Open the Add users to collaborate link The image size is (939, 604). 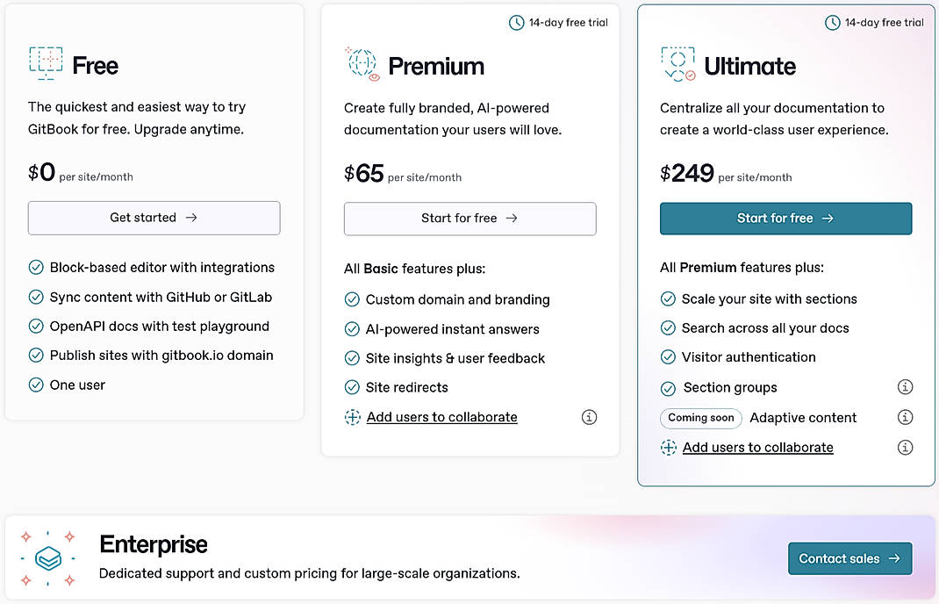[x=441, y=417]
